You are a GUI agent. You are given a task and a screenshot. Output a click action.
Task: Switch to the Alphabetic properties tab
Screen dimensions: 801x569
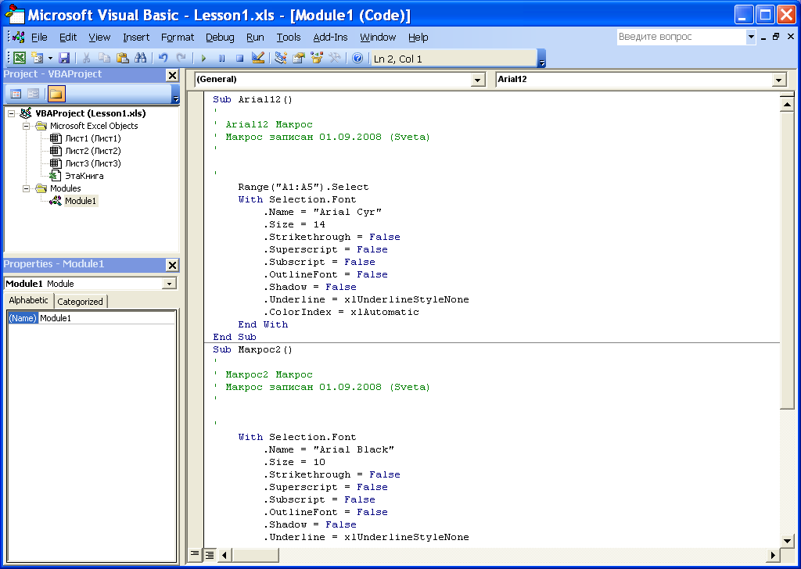(x=29, y=301)
